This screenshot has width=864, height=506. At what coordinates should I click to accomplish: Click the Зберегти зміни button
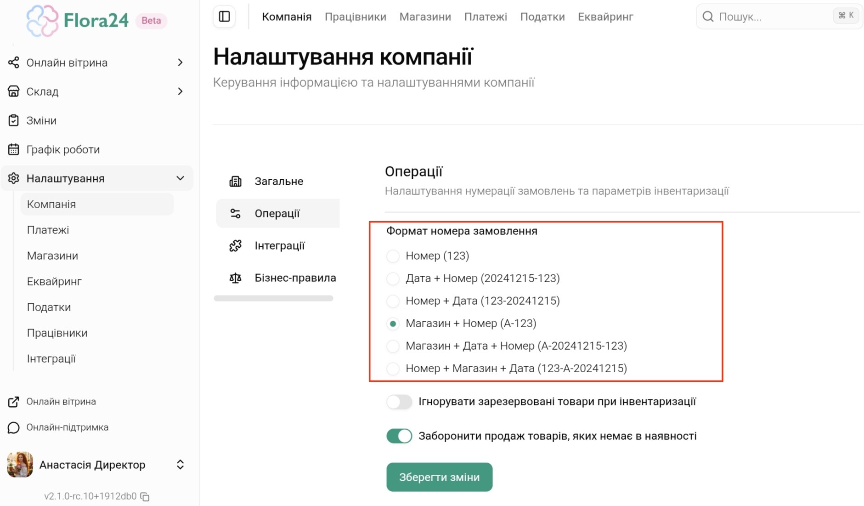439,477
